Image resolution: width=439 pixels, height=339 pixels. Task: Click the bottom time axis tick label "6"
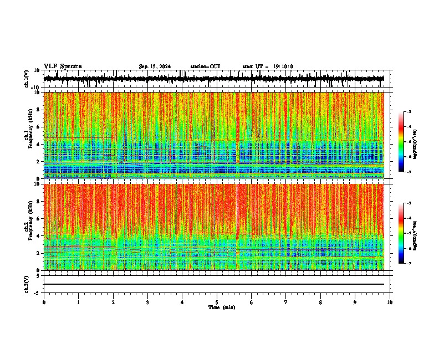coord(252,302)
